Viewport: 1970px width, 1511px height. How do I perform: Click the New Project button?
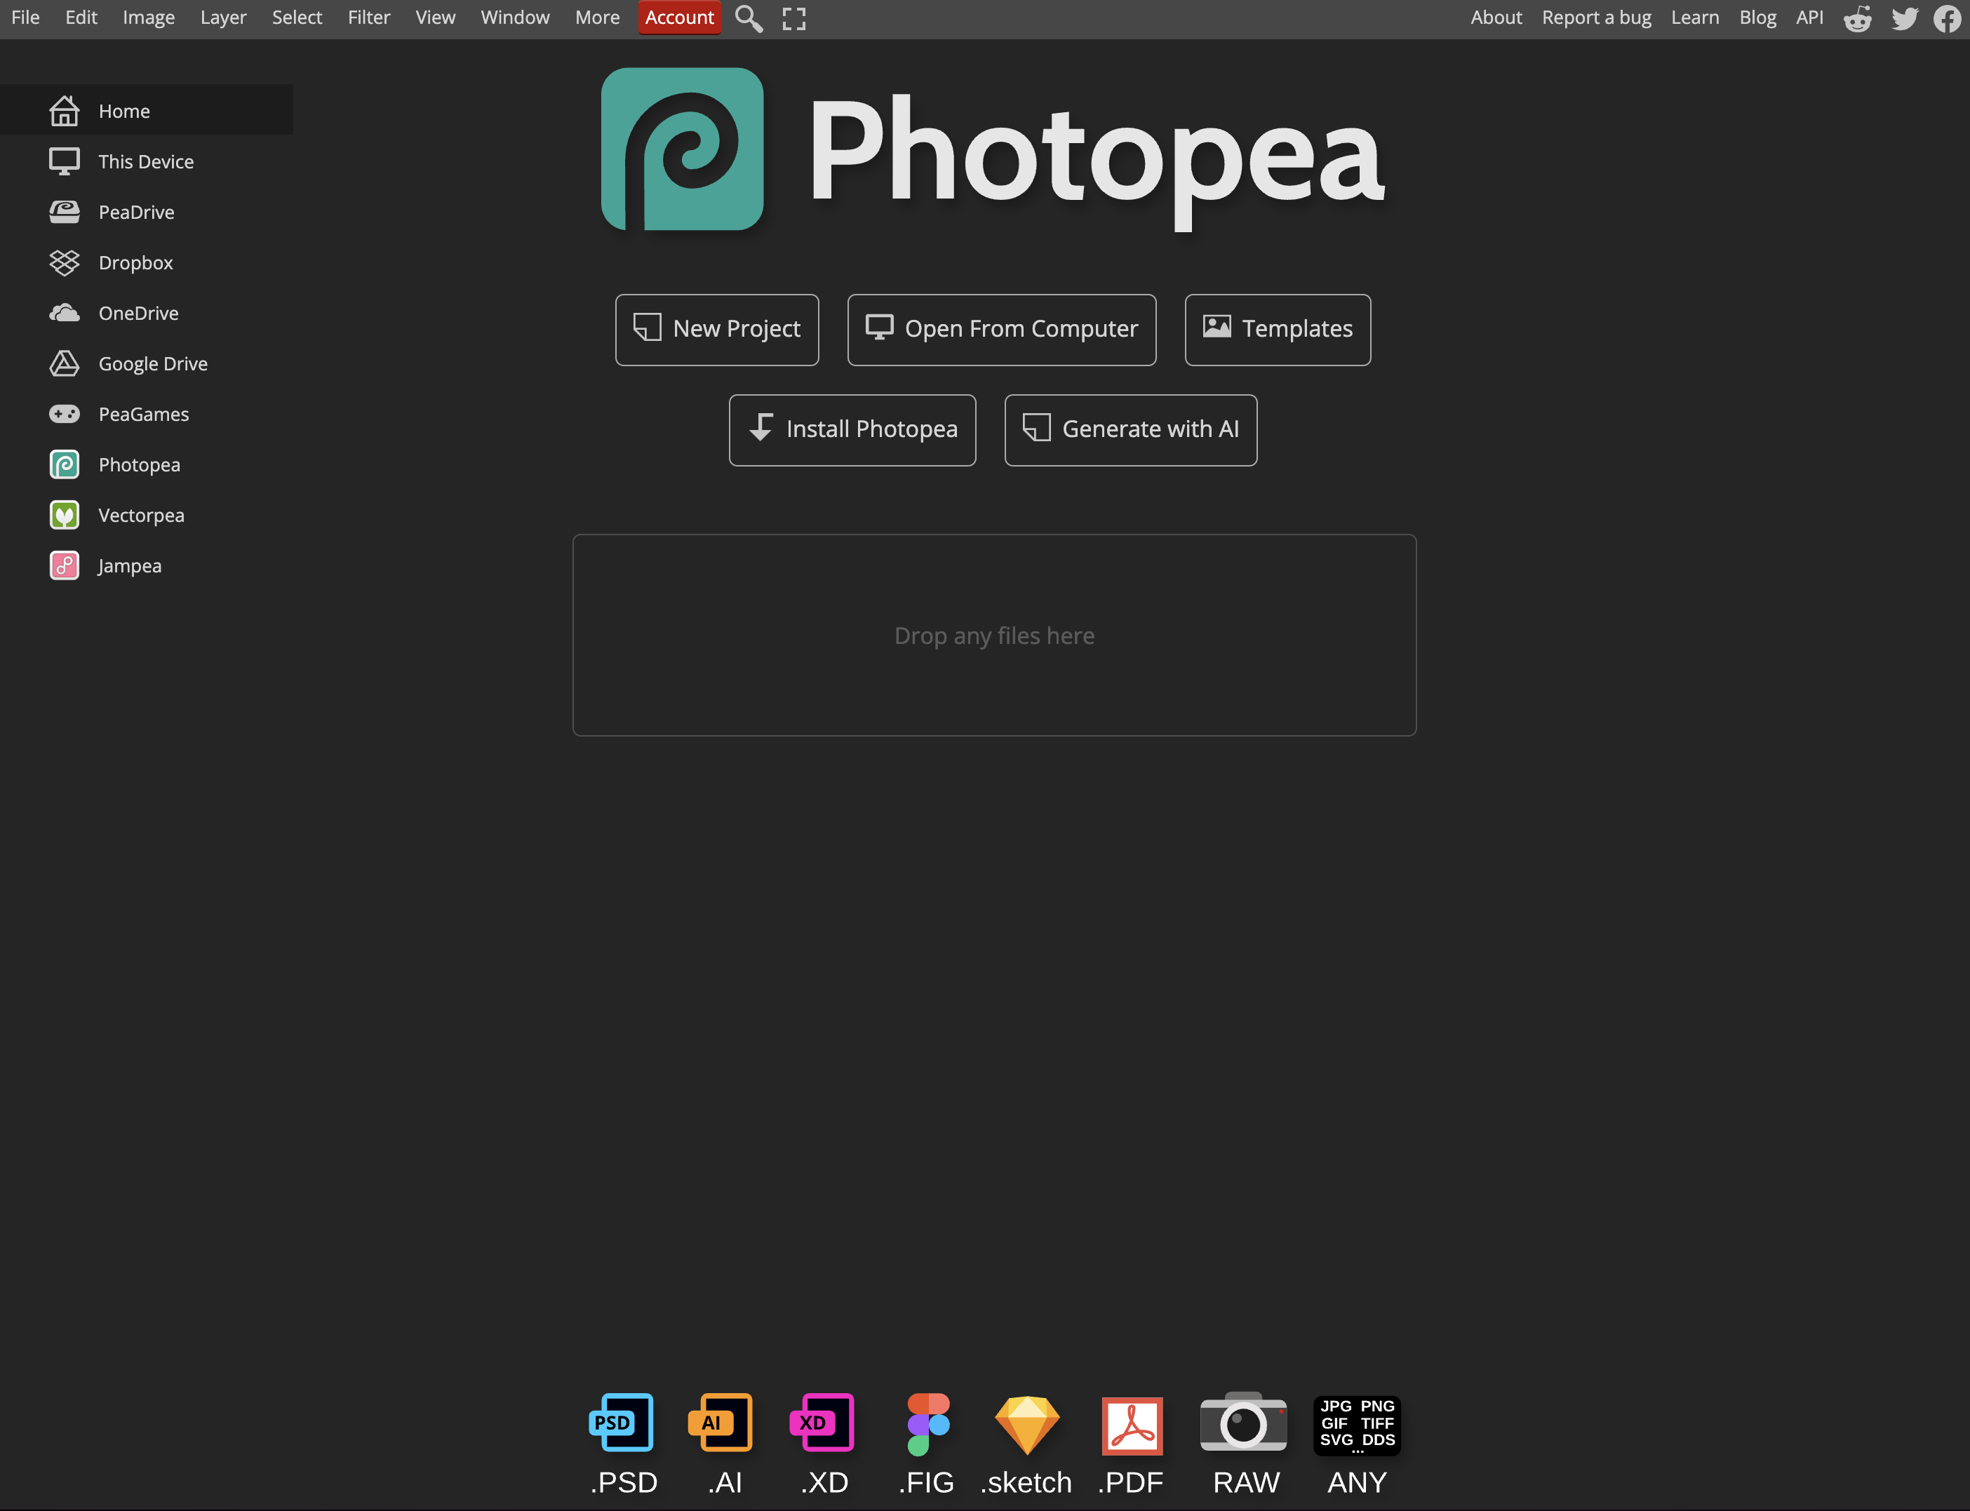717,329
